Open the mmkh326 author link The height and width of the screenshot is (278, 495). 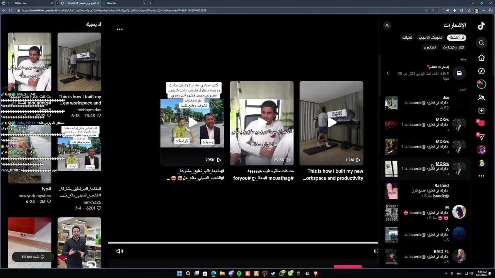point(92,202)
